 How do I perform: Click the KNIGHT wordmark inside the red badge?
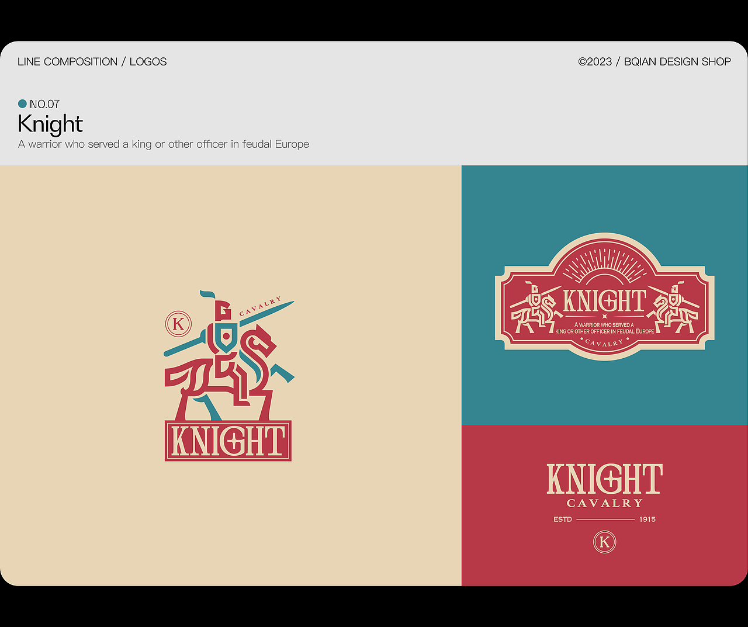click(x=605, y=301)
